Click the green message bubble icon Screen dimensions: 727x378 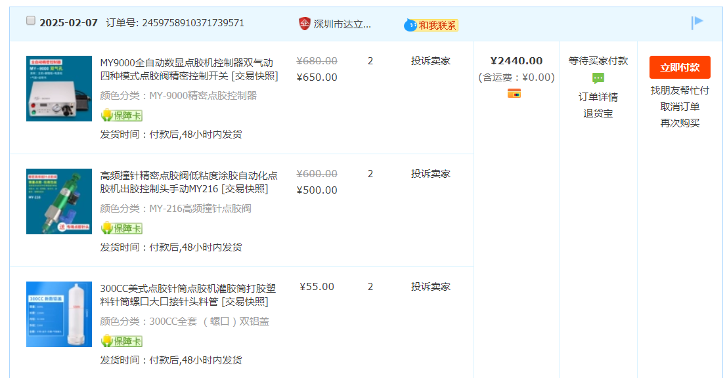pyautogui.click(x=598, y=79)
